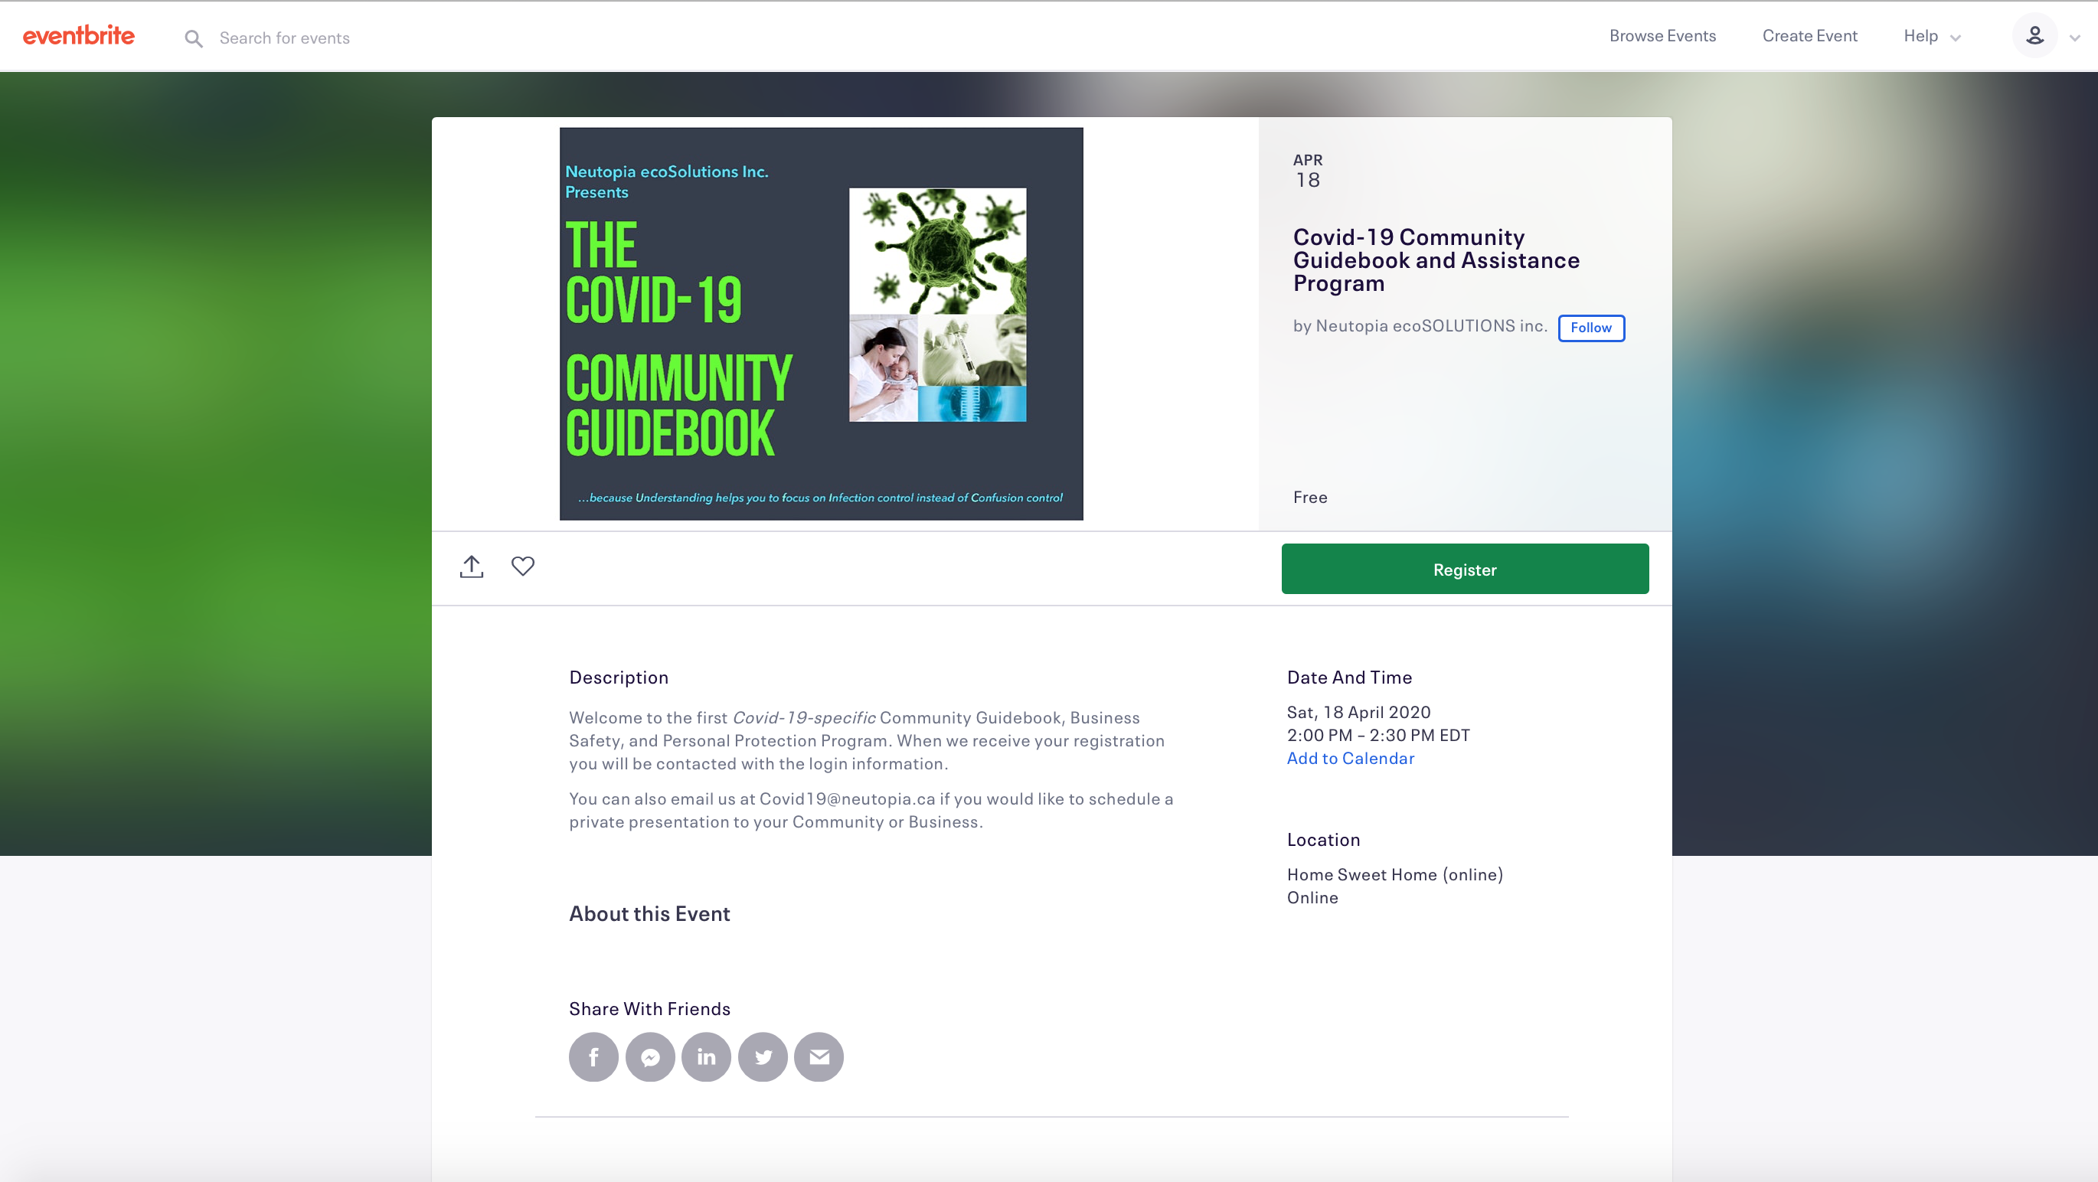Click the 'Free' price label
Image resolution: width=2098 pixels, height=1182 pixels.
(x=1309, y=498)
